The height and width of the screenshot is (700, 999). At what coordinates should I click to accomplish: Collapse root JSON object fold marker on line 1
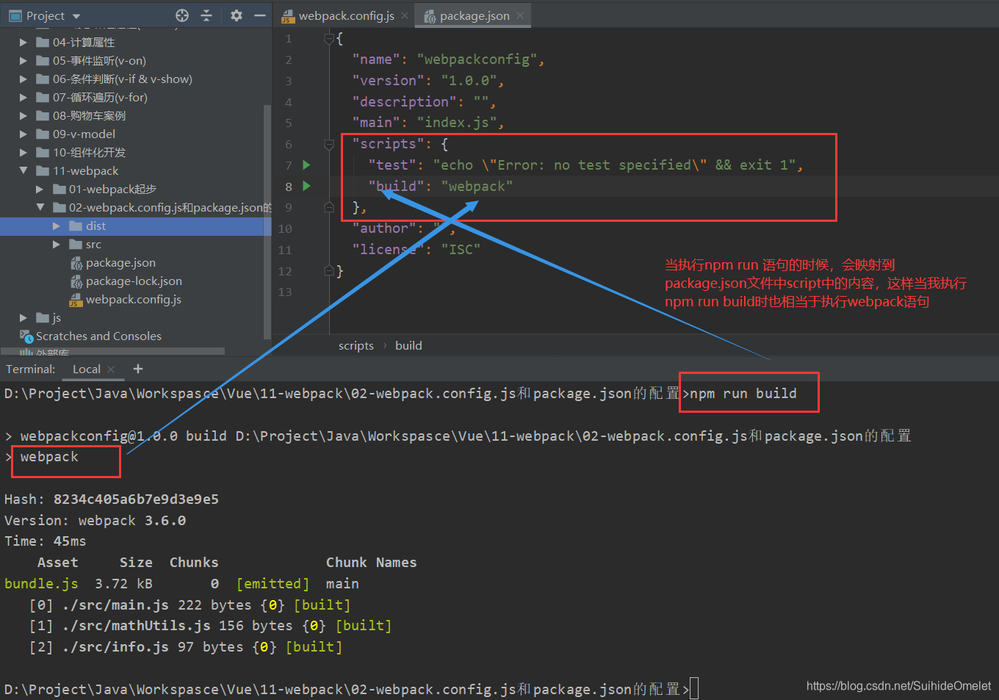coord(330,39)
